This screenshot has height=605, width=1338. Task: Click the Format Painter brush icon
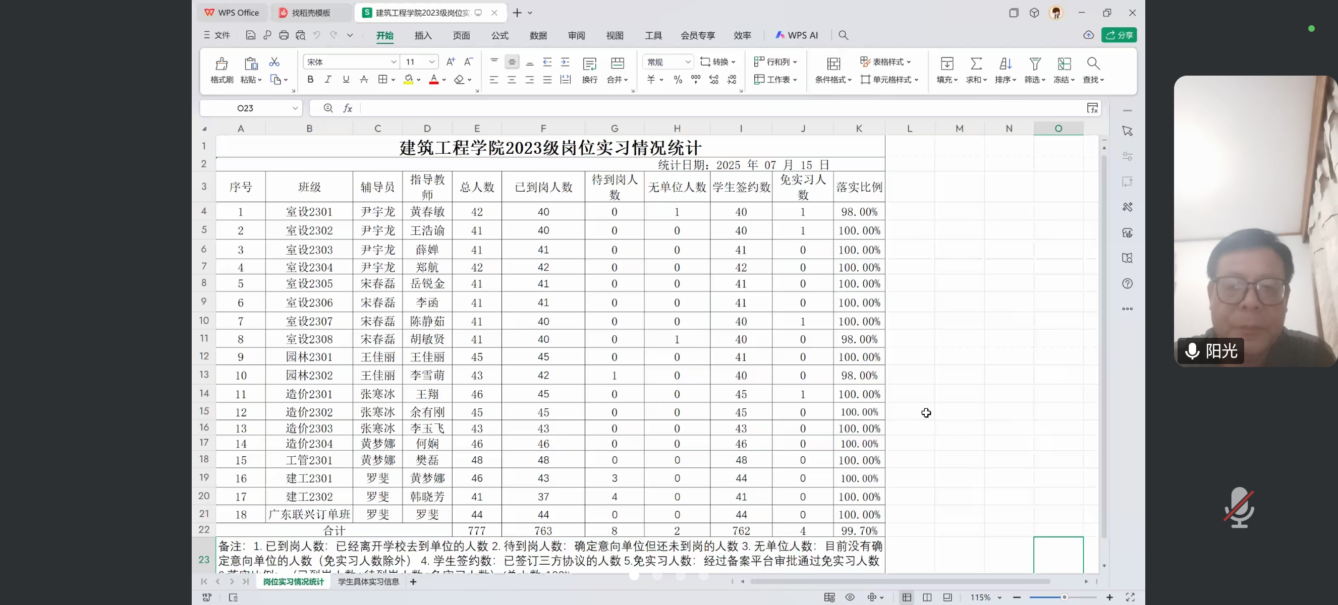tap(221, 64)
